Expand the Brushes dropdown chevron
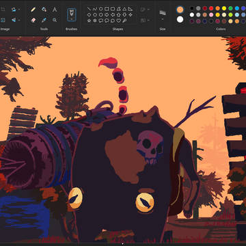Image resolution: width=246 pixels, height=246 pixels. click(x=72, y=18)
